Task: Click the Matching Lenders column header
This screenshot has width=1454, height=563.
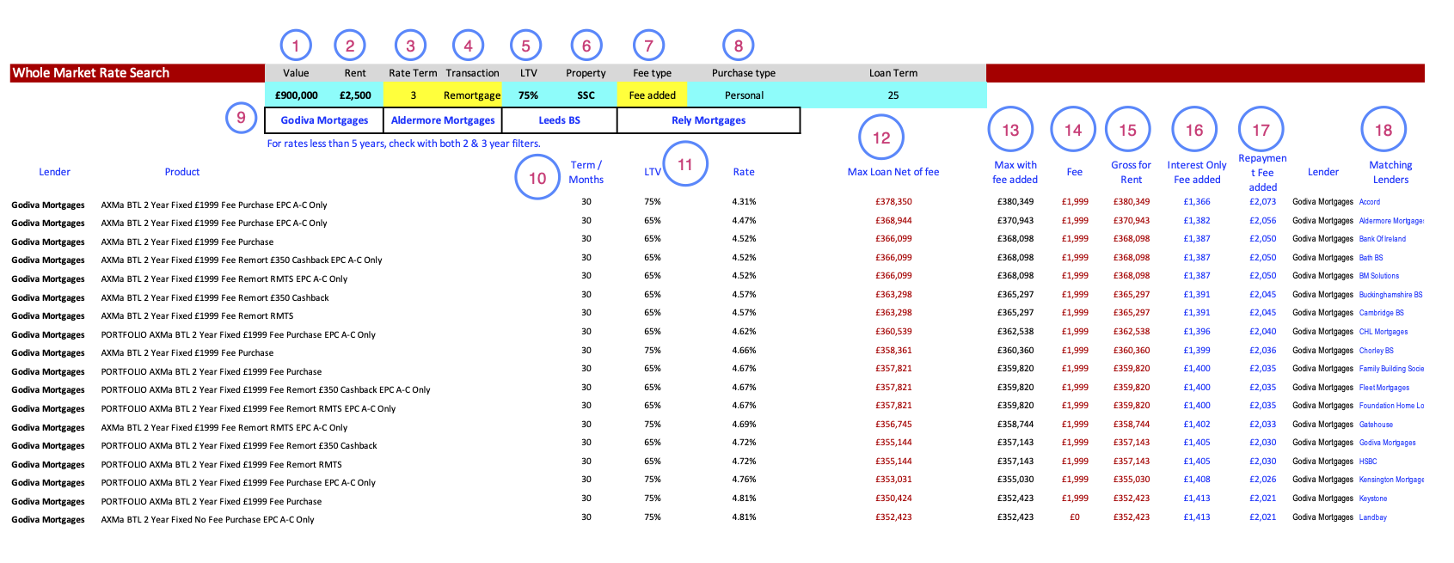Action: click(x=1390, y=172)
